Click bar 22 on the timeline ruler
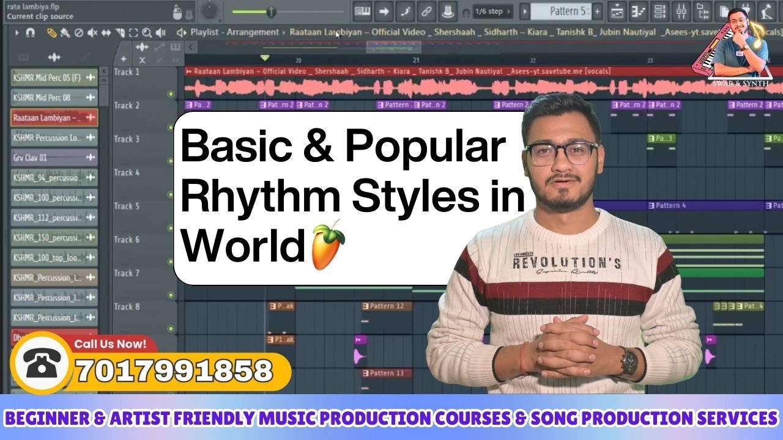 (x=533, y=60)
